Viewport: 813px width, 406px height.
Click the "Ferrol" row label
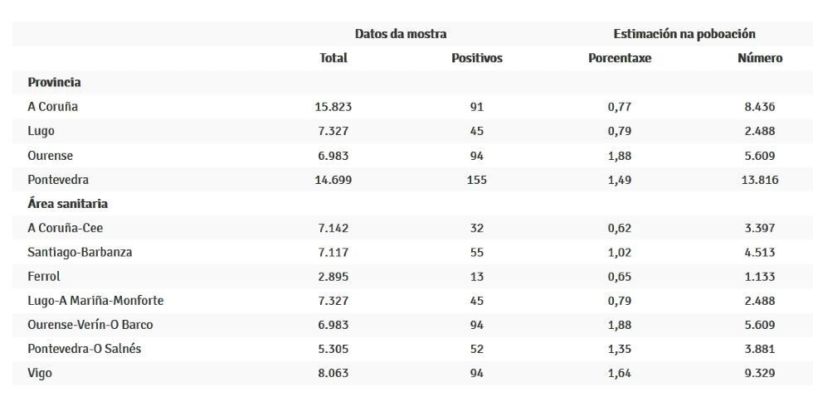point(44,276)
